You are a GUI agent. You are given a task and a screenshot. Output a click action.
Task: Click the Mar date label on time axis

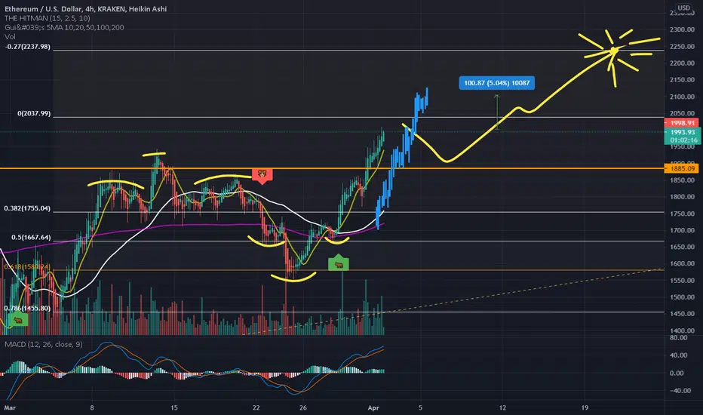coord(10,407)
